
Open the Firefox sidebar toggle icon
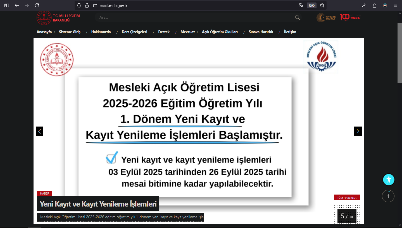point(7,5)
